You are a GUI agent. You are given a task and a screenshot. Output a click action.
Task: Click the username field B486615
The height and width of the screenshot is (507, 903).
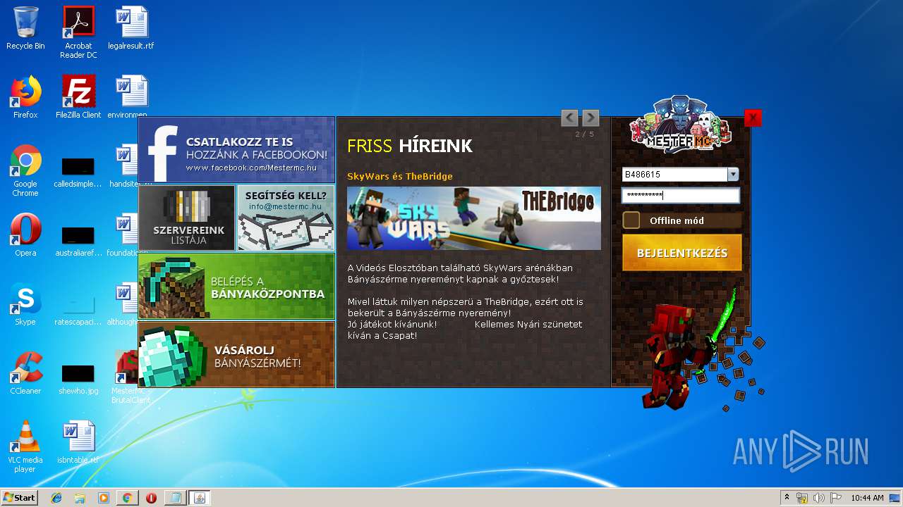[674, 175]
